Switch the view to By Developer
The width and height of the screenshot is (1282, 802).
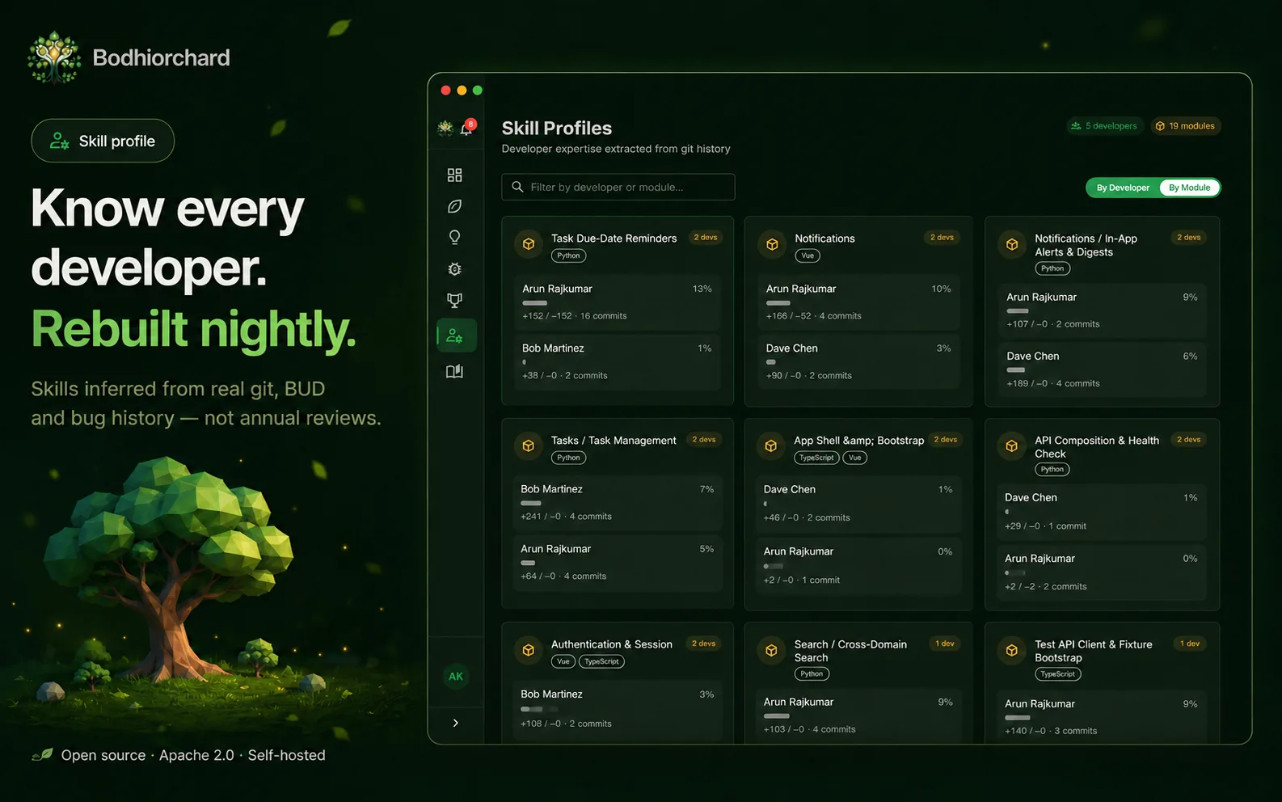point(1123,188)
